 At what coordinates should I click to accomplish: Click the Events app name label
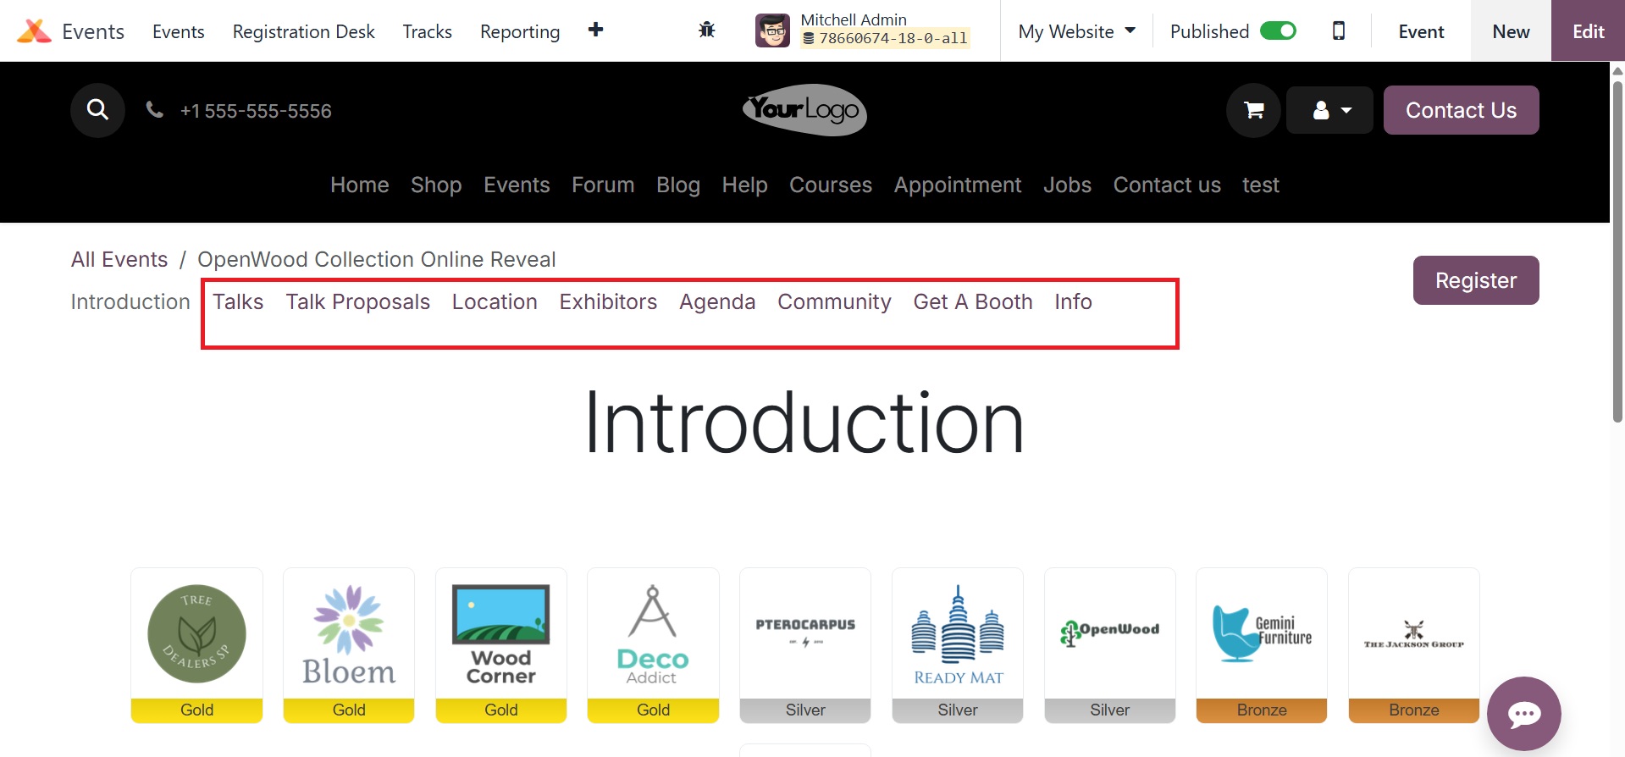point(93,31)
